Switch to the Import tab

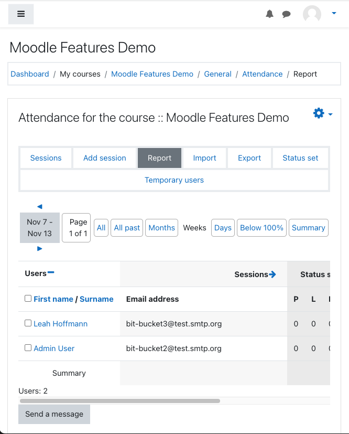click(x=204, y=158)
